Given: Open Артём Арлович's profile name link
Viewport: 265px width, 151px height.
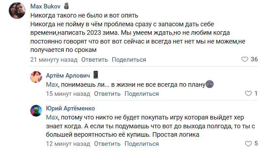Looking at the screenshot, I should tap(68, 75).
